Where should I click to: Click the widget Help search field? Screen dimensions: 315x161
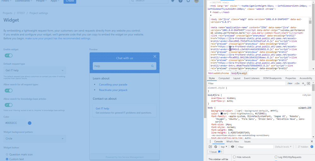[x=125, y=66]
